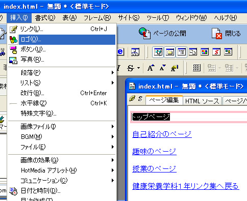Toggle the folder view panel icon
The image size is (247, 201).
point(170,52)
